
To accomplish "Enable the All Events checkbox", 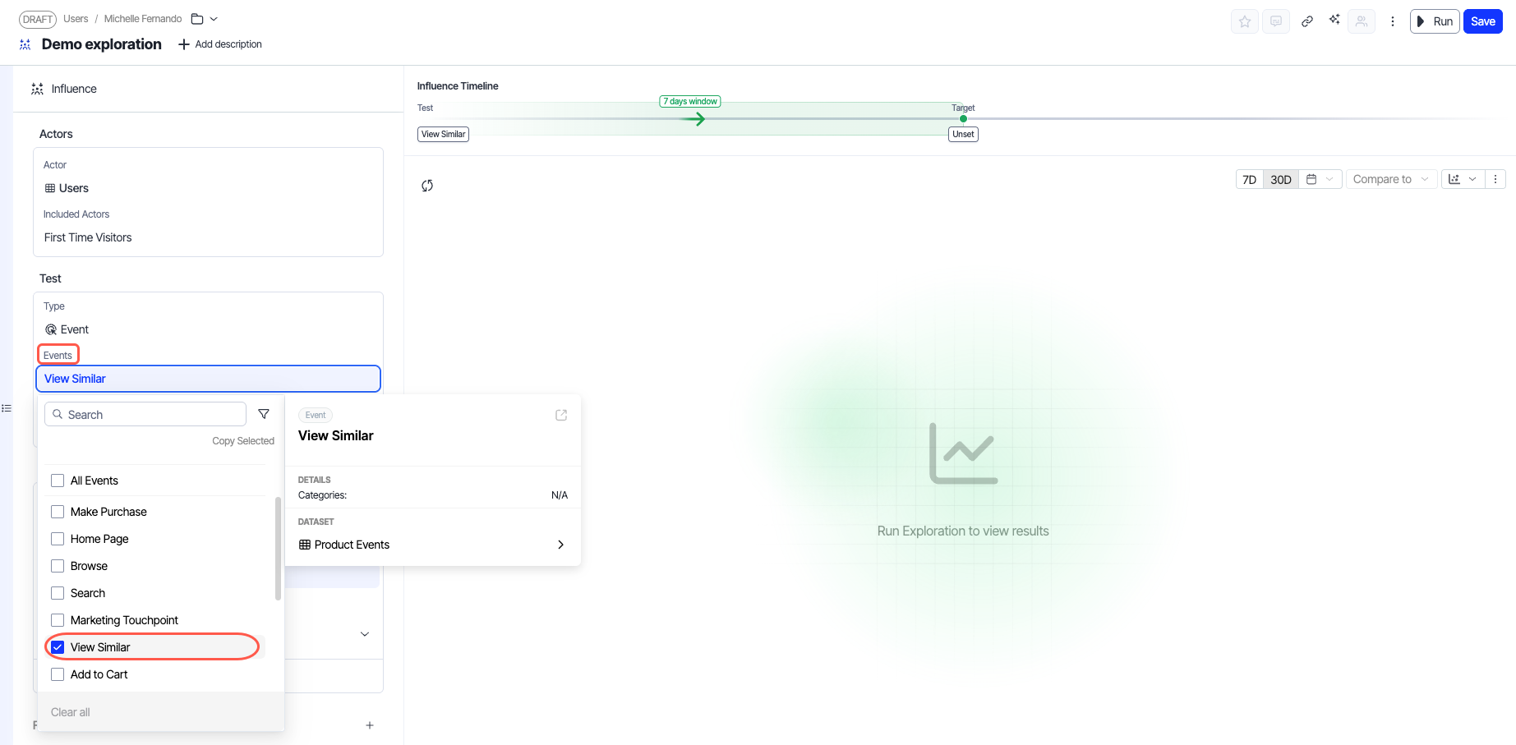I will point(58,481).
